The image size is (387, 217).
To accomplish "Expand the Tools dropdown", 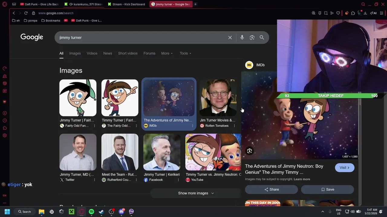I will click(x=185, y=53).
